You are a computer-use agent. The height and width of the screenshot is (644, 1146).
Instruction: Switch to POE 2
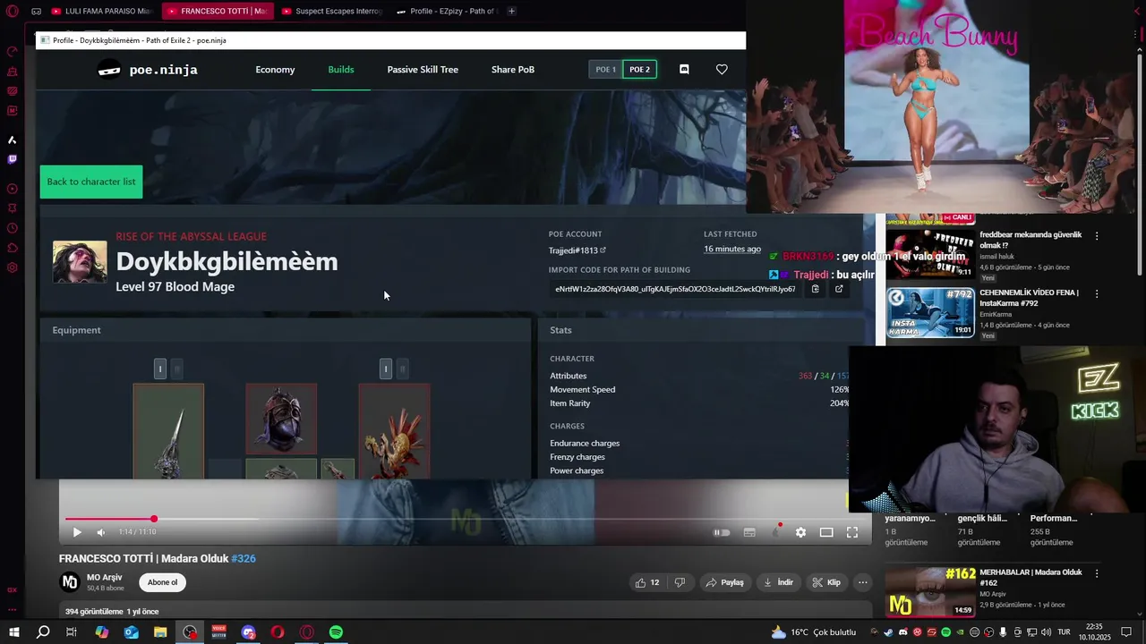click(640, 70)
